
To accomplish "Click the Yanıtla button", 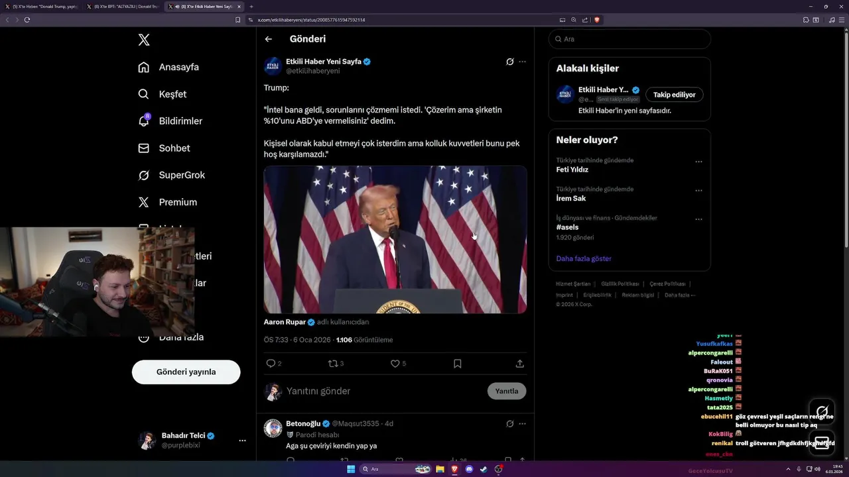I will [507, 391].
